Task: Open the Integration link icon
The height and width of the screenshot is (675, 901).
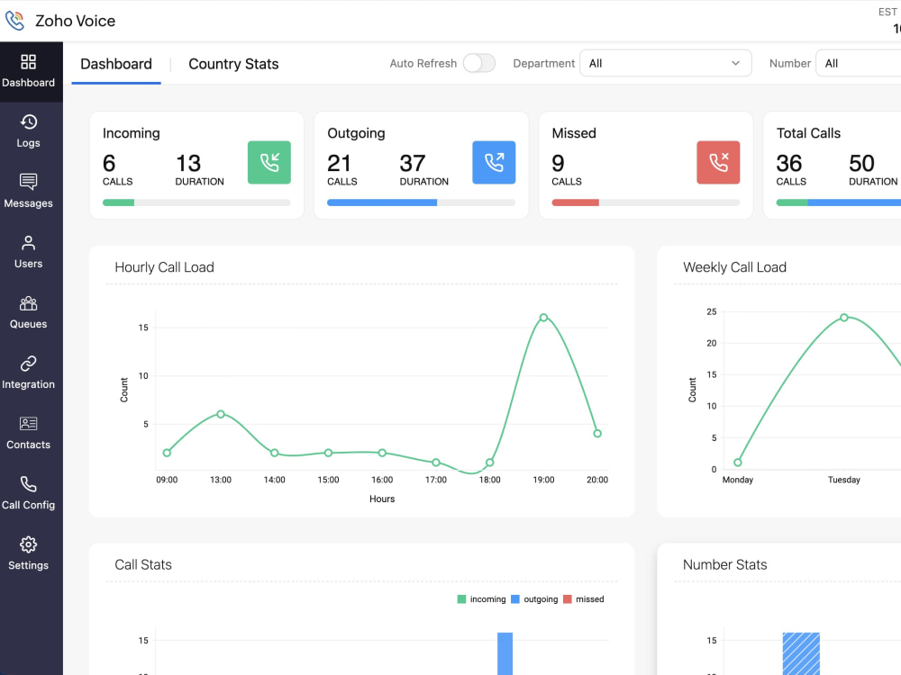Action: pos(28,364)
